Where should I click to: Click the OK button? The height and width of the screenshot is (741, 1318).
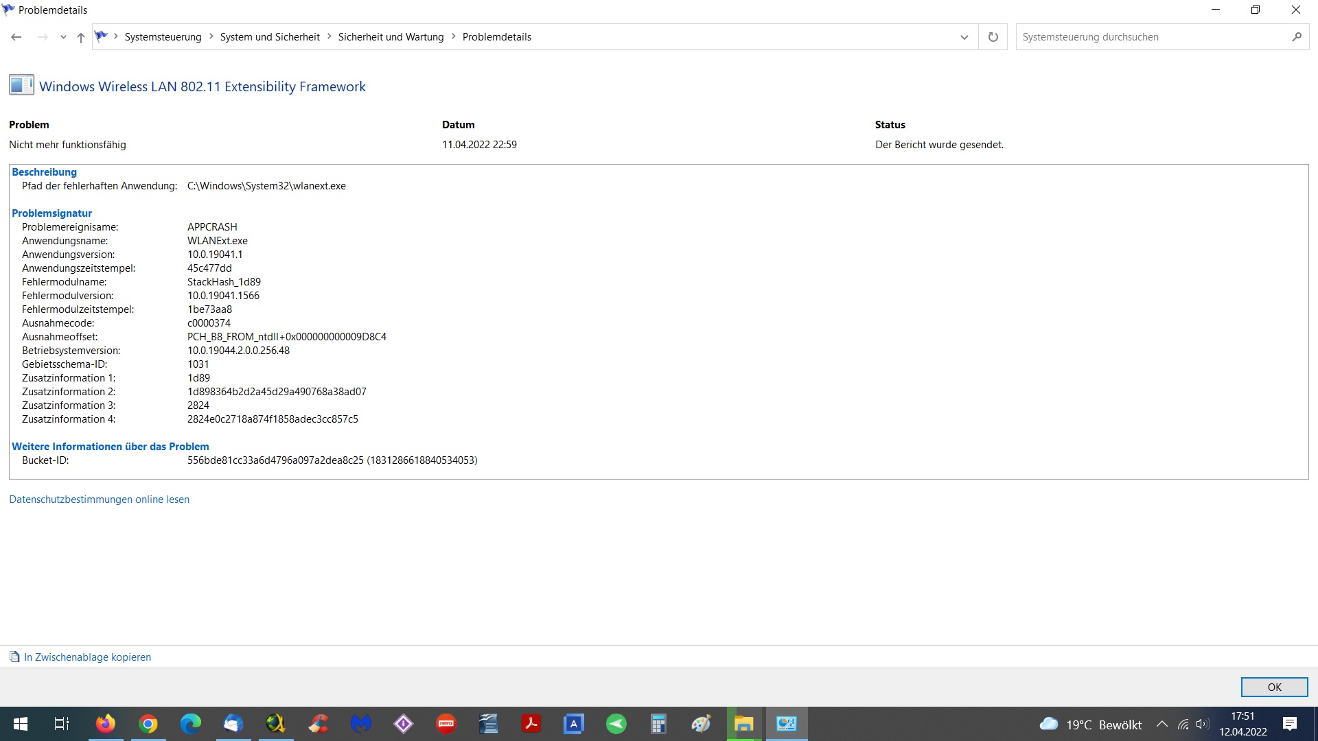(x=1274, y=687)
